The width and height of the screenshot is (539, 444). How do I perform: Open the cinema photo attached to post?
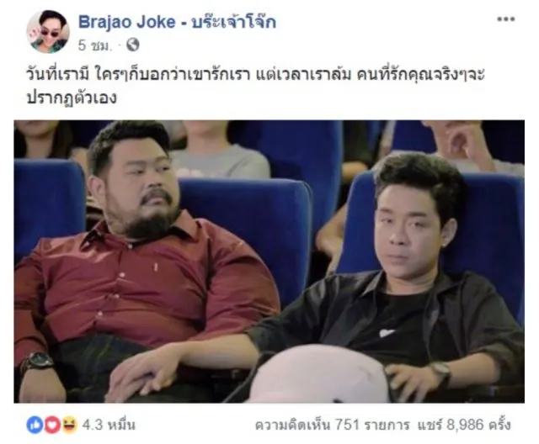point(269,262)
